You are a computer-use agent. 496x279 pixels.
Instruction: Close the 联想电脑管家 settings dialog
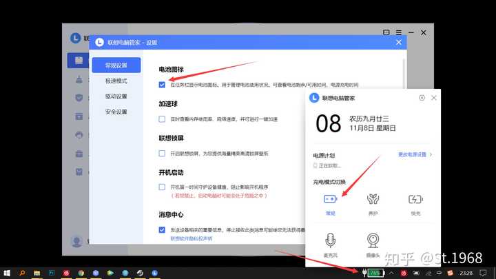coord(399,43)
